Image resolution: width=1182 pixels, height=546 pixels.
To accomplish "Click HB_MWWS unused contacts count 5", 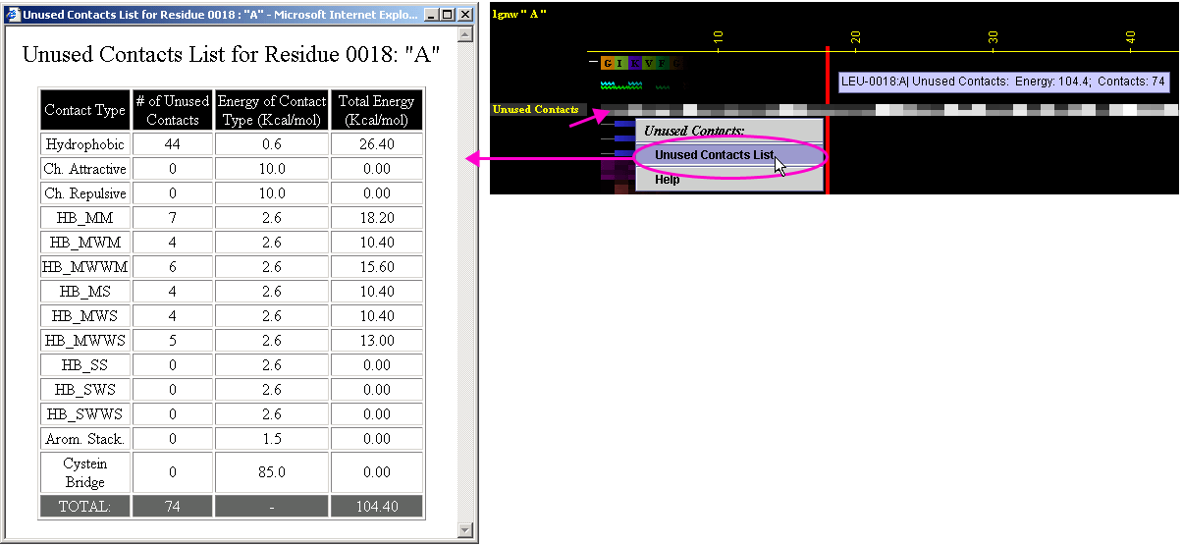I will pyautogui.click(x=172, y=341).
